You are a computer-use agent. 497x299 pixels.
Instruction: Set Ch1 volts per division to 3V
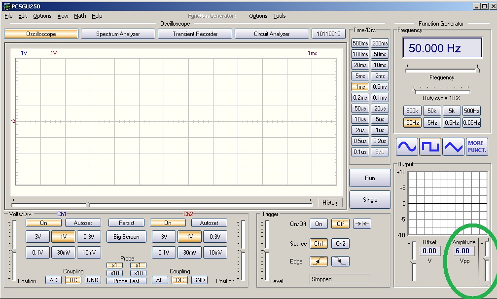(37, 236)
